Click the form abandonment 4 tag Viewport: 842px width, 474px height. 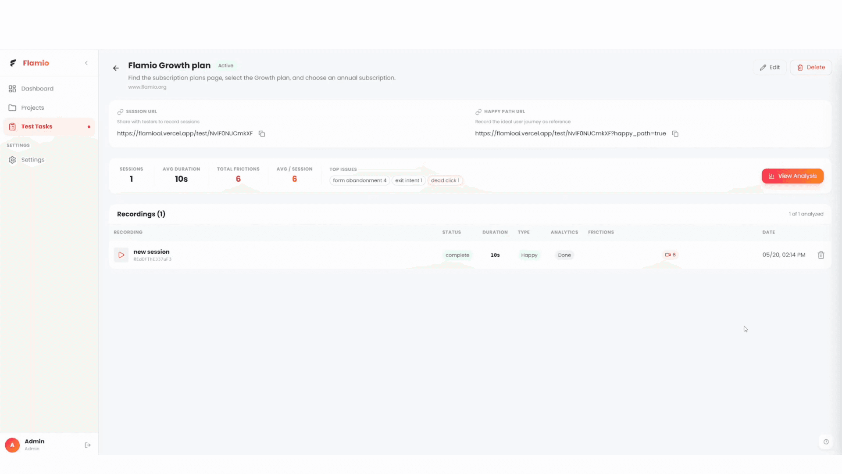tap(360, 180)
